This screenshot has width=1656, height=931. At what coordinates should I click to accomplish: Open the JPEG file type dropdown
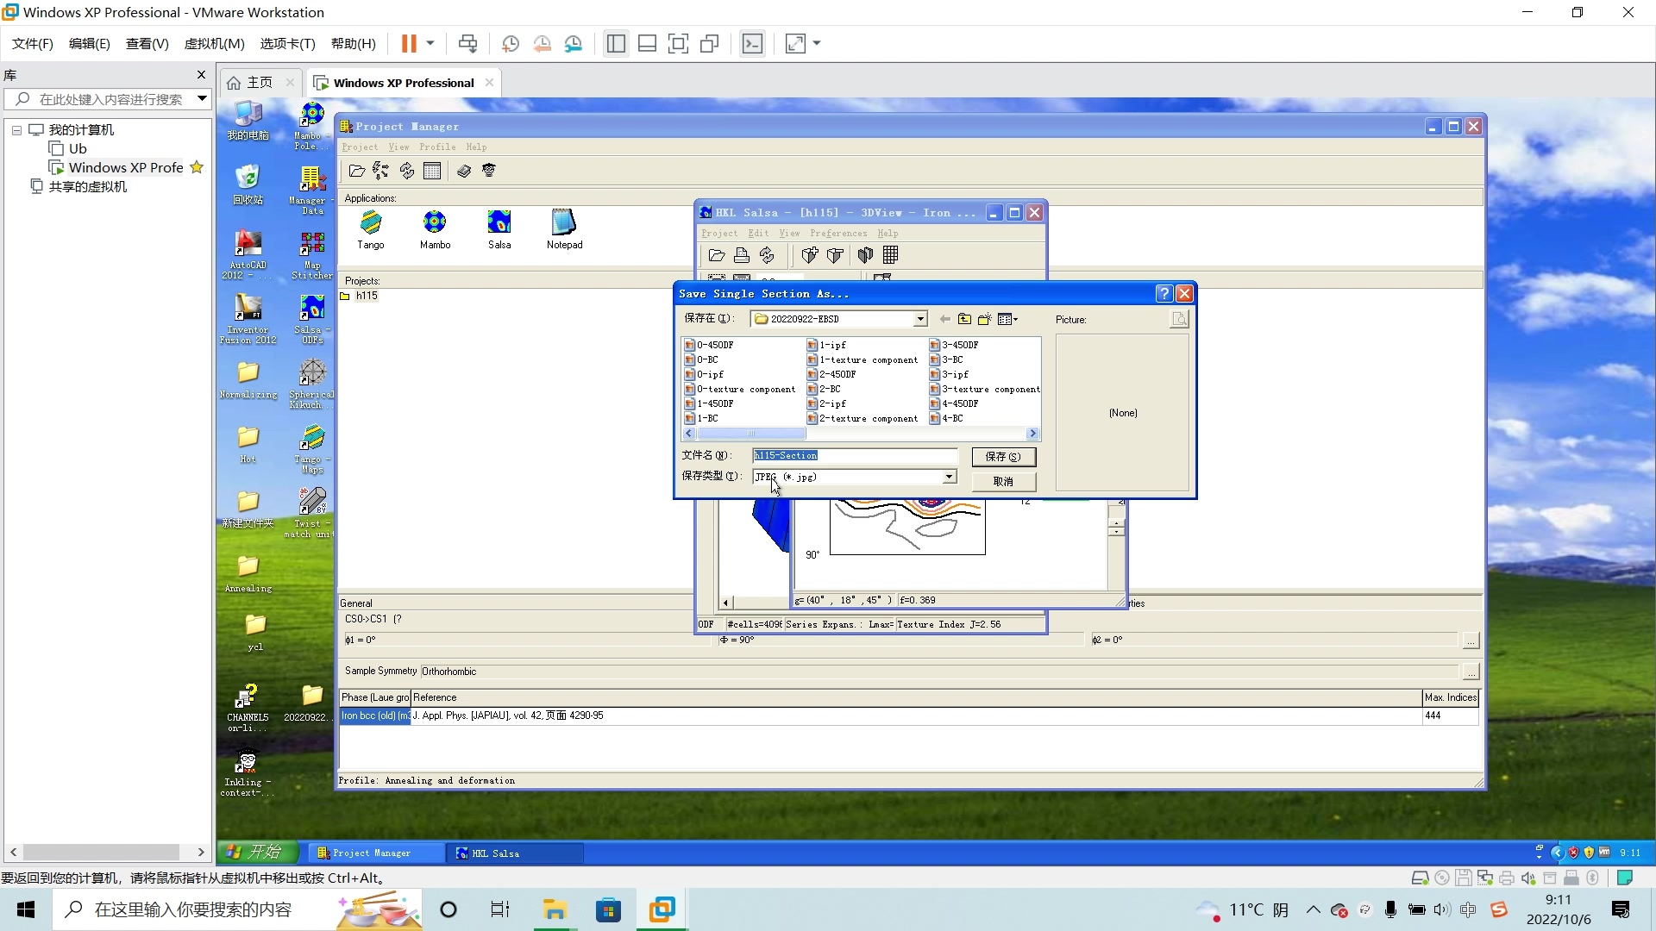point(949,477)
